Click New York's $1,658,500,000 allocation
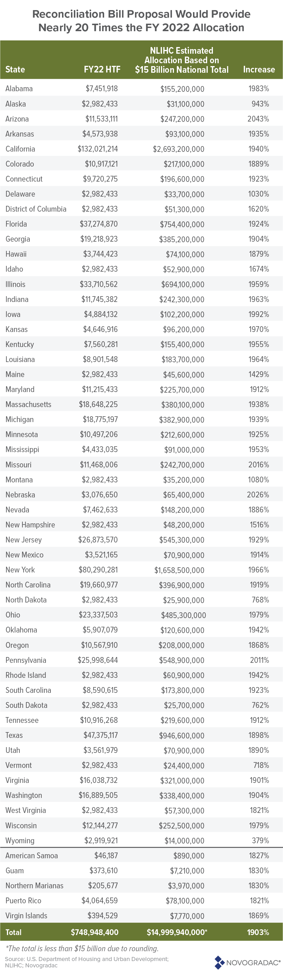Image resolution: width=283 pixels, height=972 pixels. tap(179, 570)
